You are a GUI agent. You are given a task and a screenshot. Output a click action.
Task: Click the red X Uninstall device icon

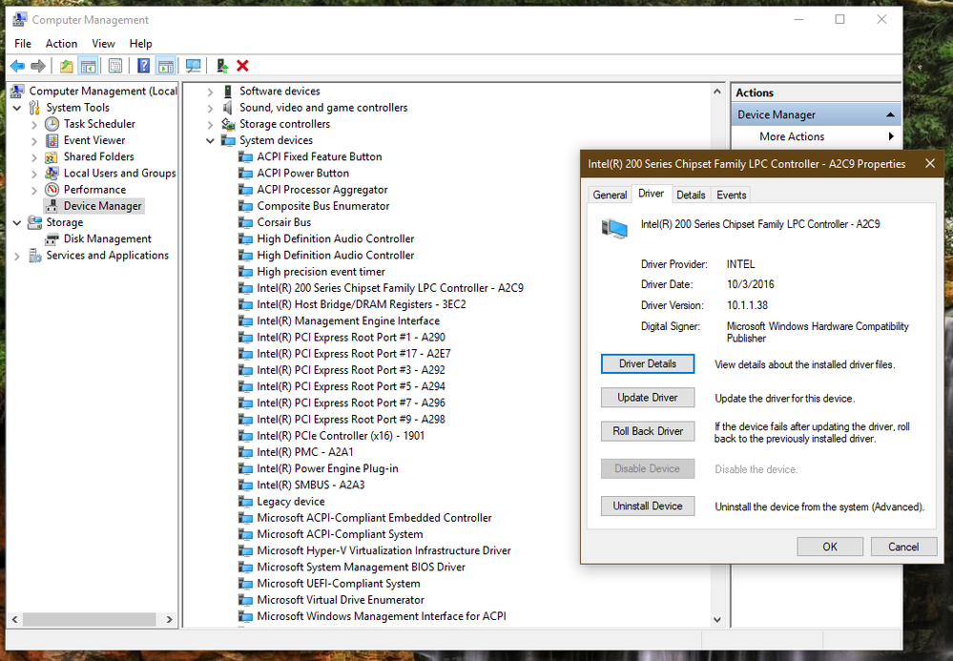pyautogui.click(x=242, y=66)
